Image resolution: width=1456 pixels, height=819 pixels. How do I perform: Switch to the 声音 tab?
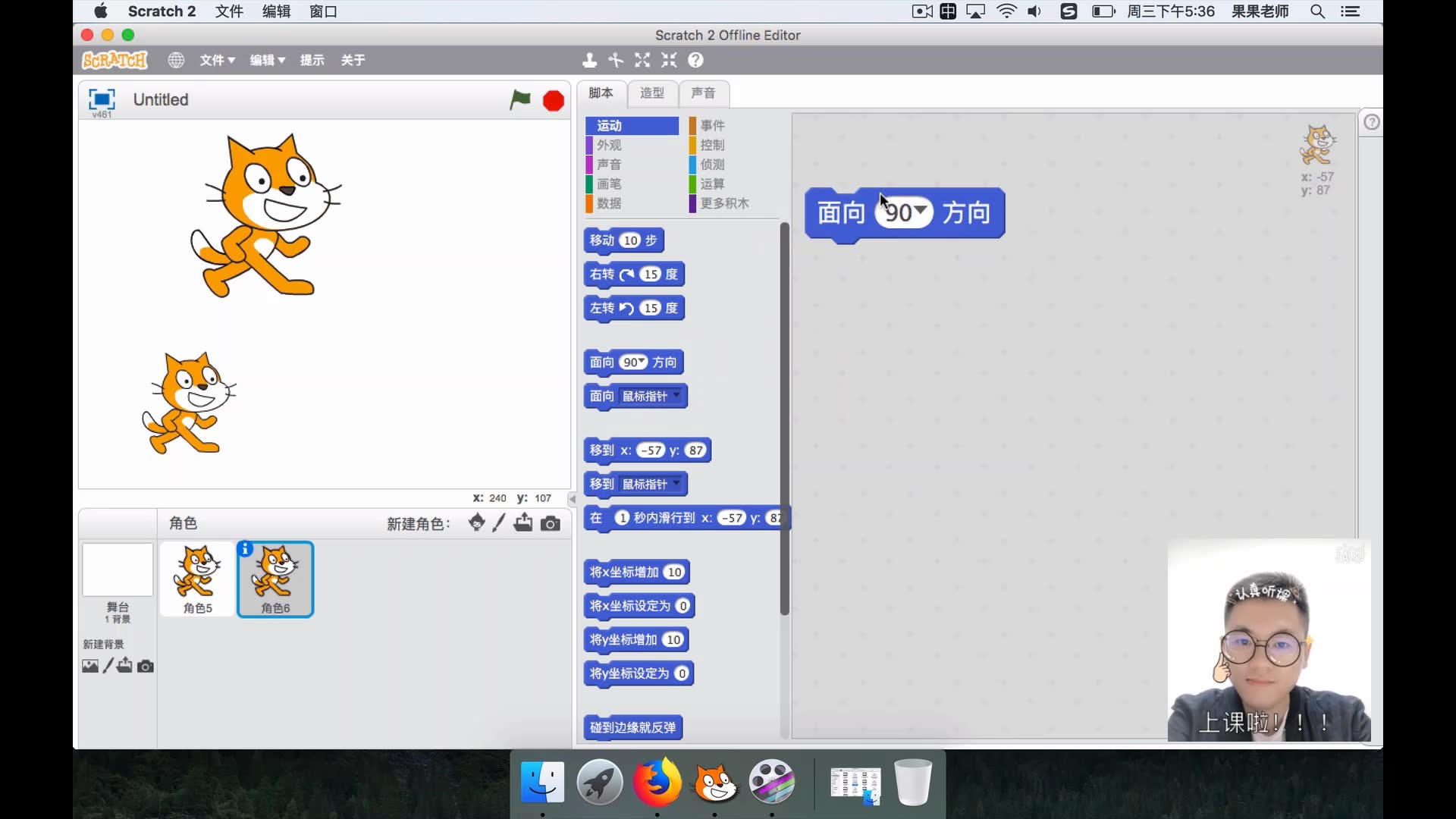pyautogui.click(x=703, y=93)
